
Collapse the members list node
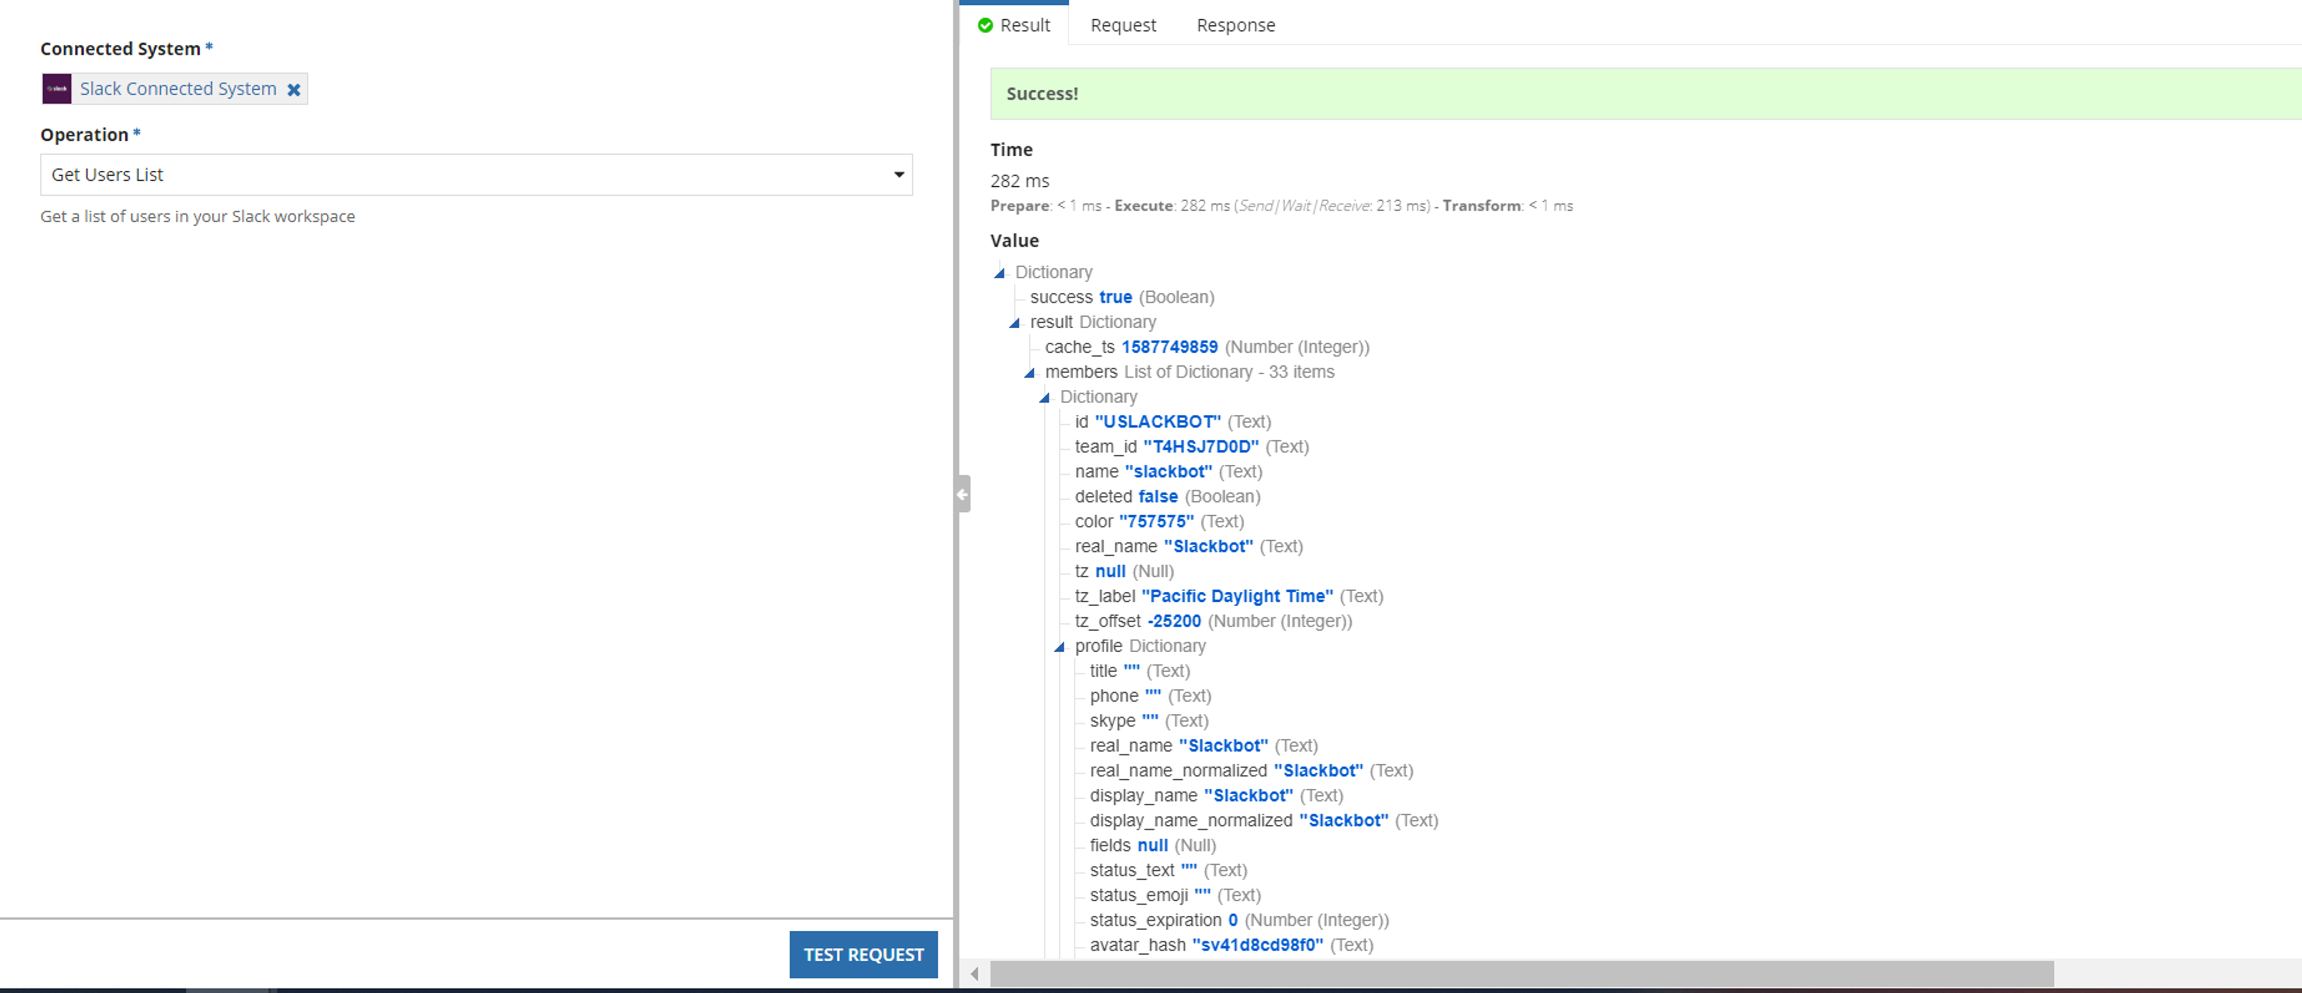click(1029, 373)
